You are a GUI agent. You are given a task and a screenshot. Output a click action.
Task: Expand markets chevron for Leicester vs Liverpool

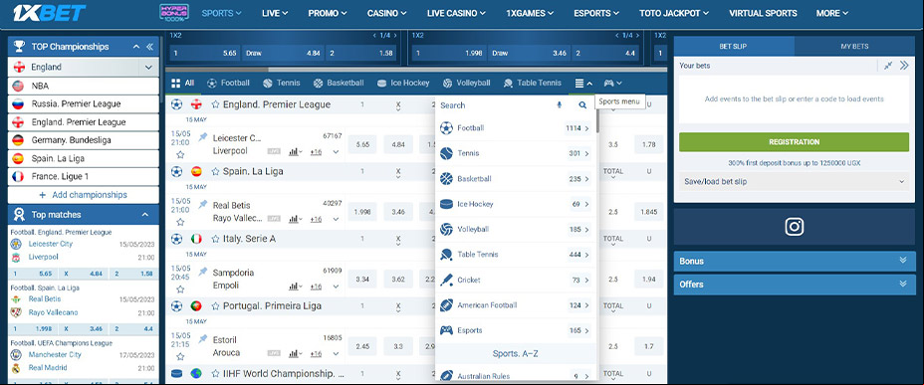point(336,152)
